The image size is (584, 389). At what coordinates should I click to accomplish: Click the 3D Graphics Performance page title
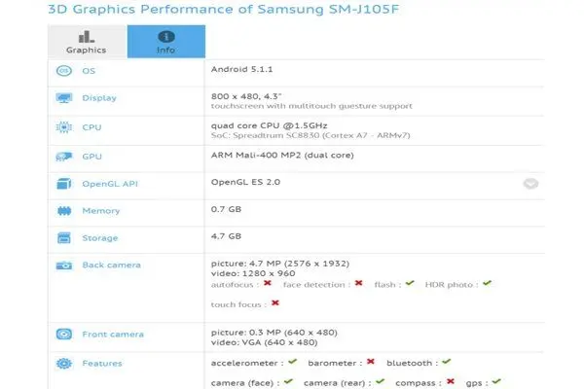[x=224, y=9]
